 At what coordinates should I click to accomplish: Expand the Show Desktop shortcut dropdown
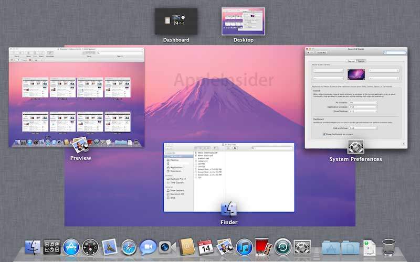tap(363, 111)
